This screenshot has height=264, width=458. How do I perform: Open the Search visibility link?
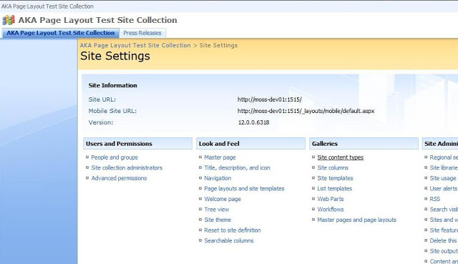(444, 210)
